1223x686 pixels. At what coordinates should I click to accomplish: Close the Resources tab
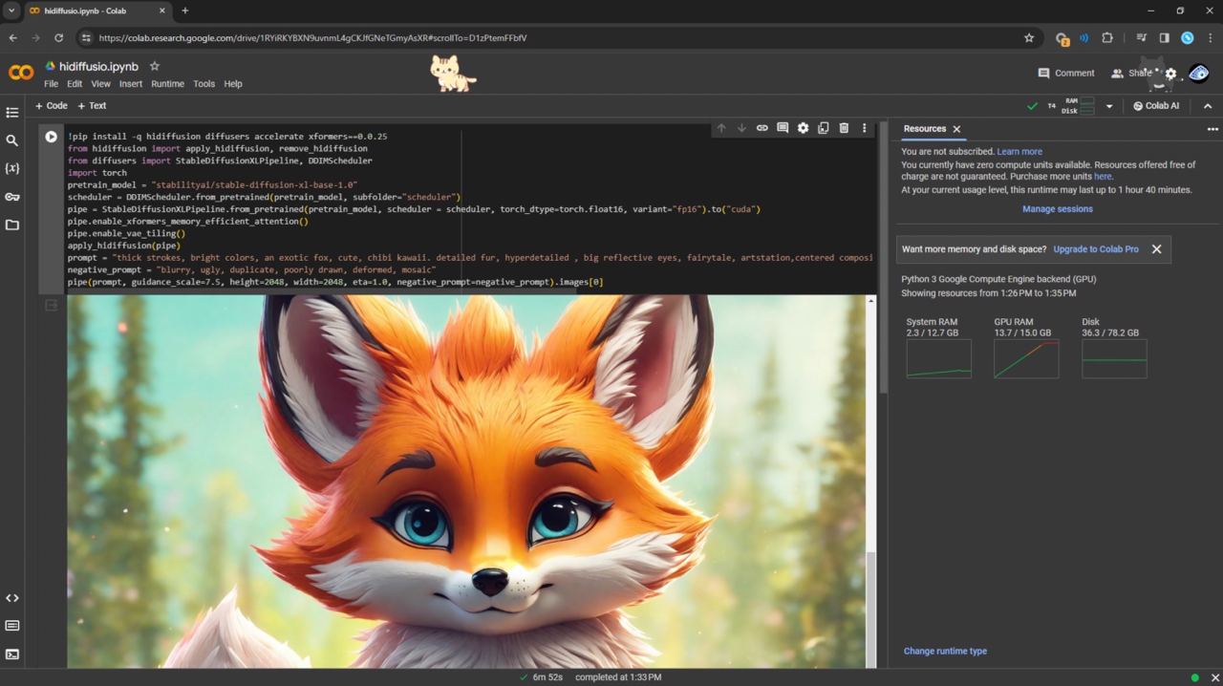[956, 129]
